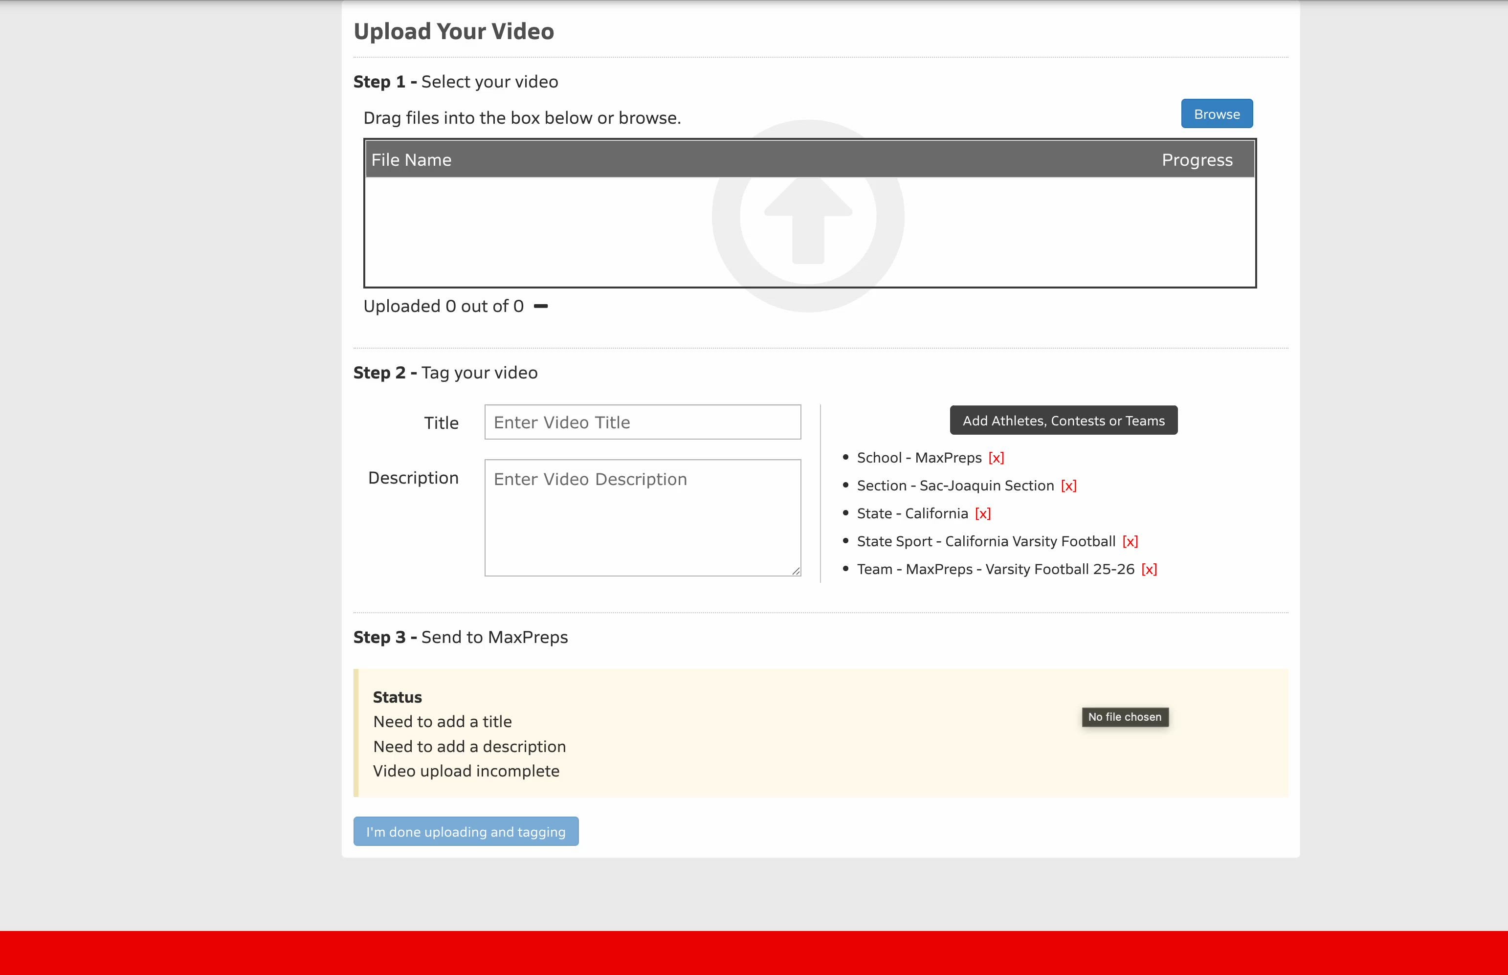1508x975 pixels.
Task: Remove the Sac-Joaquin Section tag
Action: pos(1068,486)
